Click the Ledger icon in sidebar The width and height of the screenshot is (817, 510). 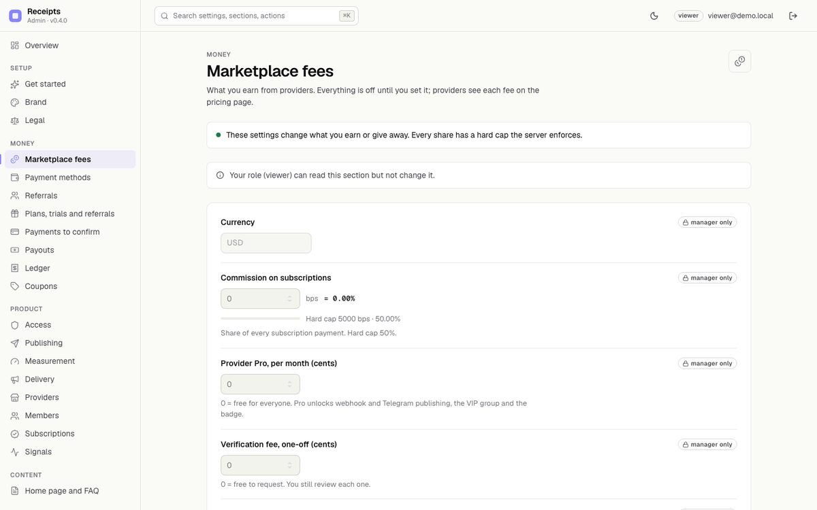coord(15,268)
